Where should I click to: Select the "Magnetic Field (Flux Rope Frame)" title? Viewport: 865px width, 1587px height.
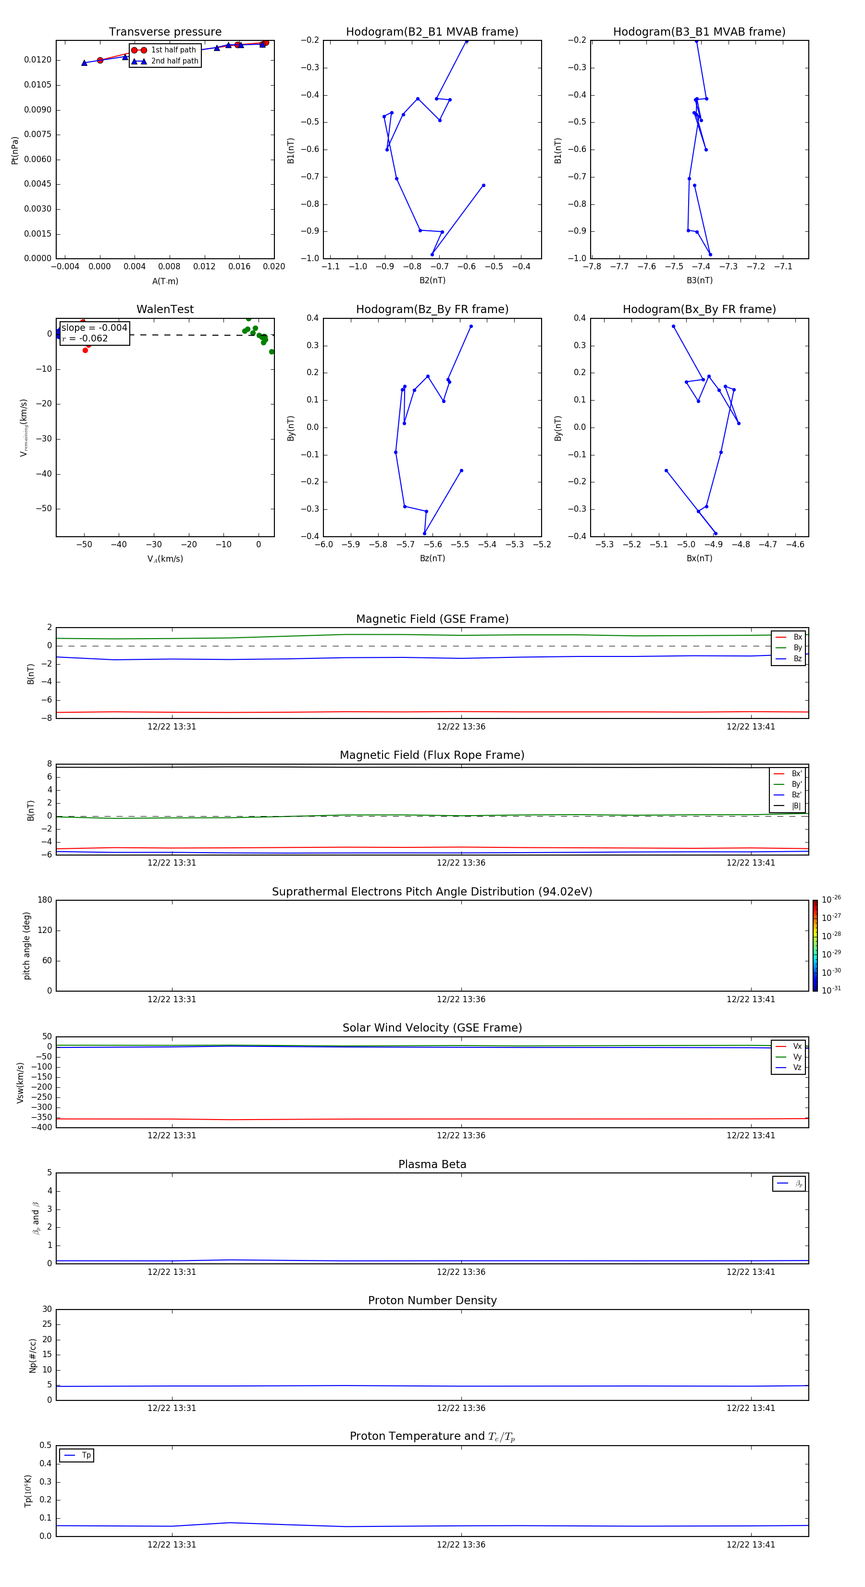point(432,756)
